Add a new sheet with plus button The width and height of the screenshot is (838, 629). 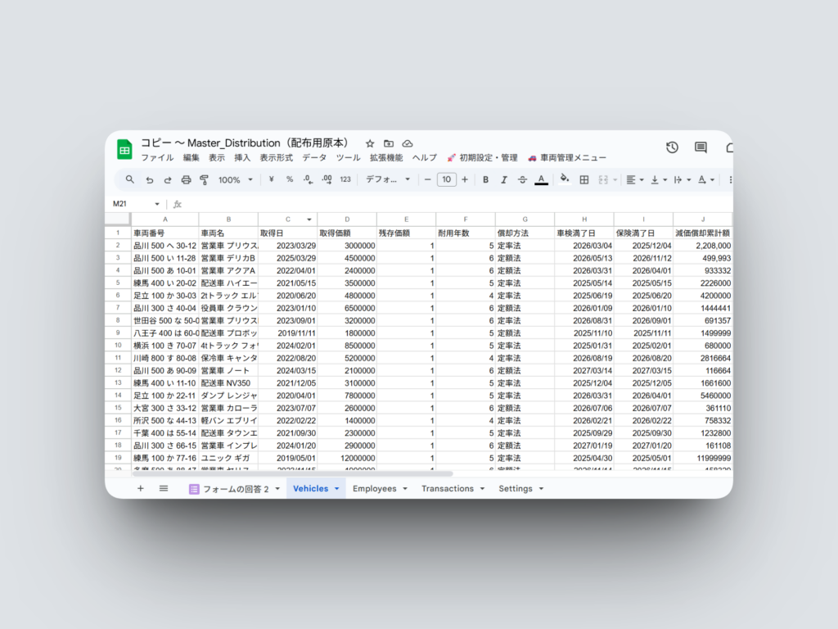tap(140, 488)
